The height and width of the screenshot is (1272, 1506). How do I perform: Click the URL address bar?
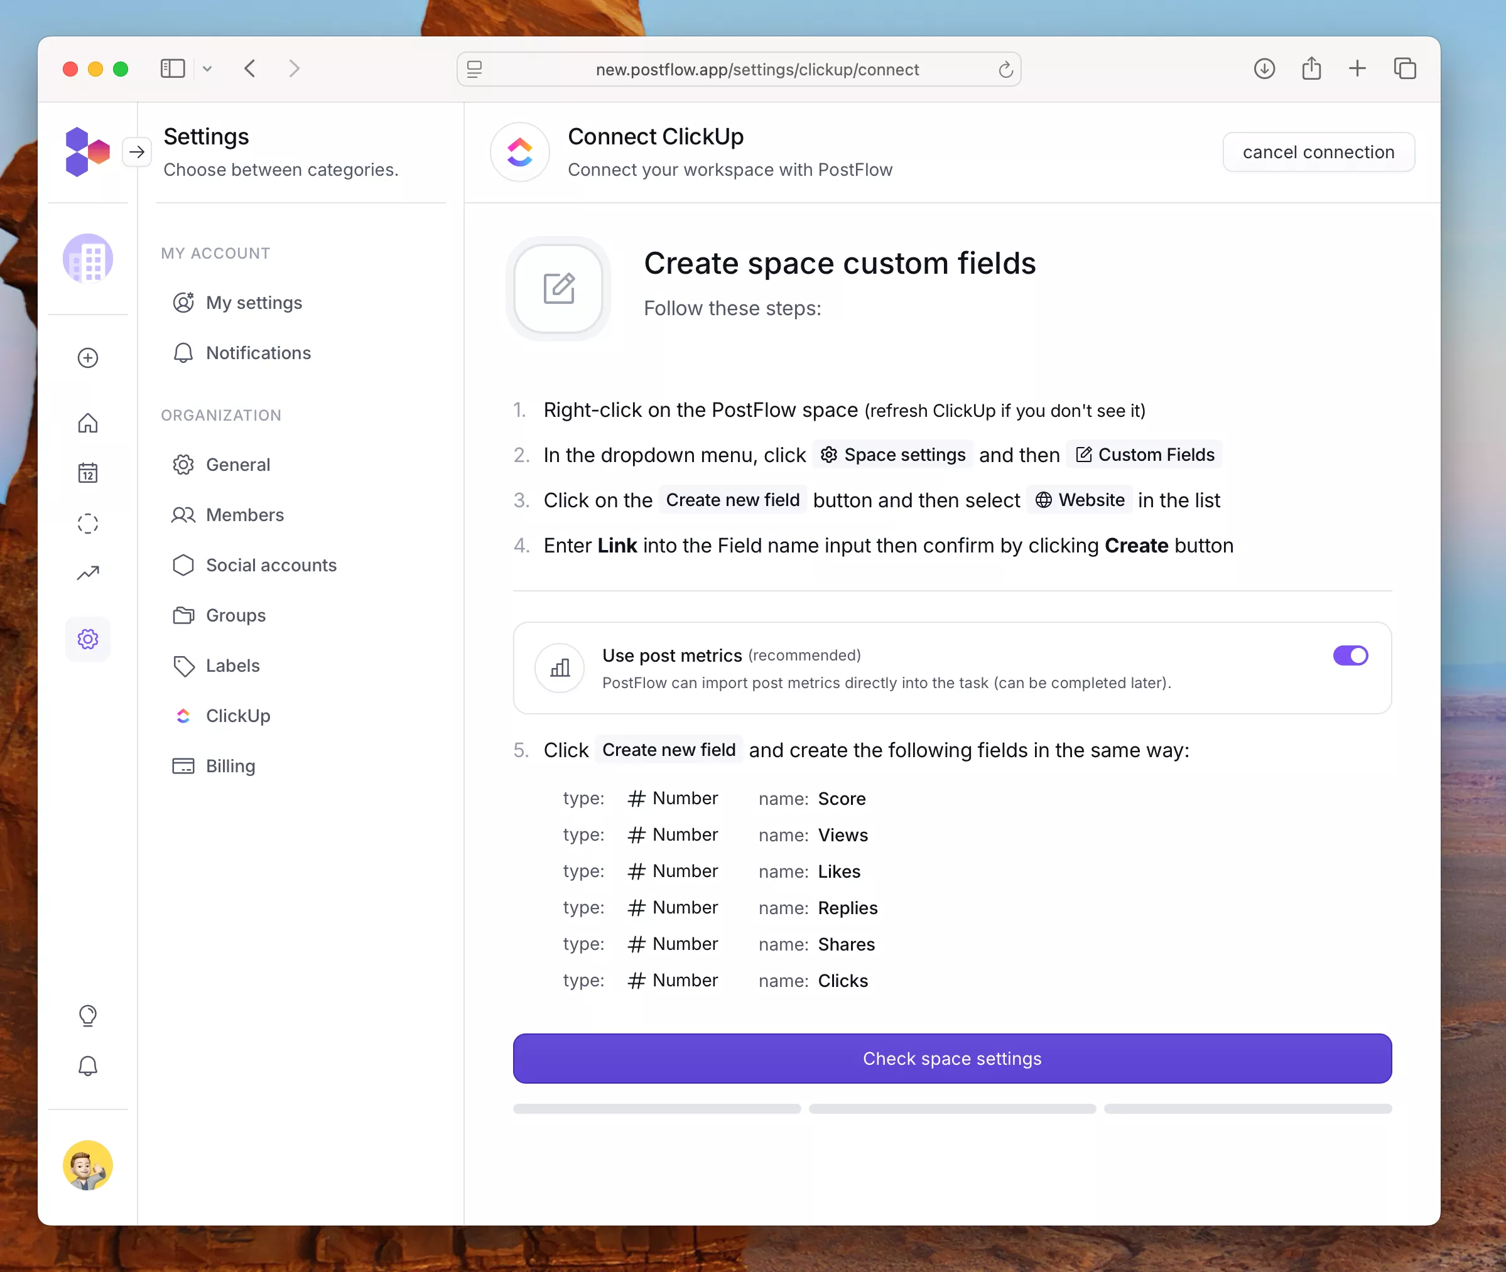coord(739,69)
